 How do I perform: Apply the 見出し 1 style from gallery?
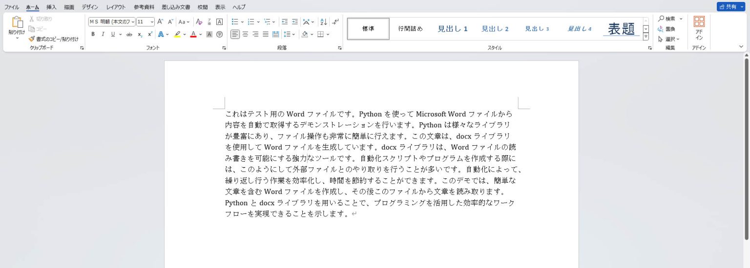(452, 29)
